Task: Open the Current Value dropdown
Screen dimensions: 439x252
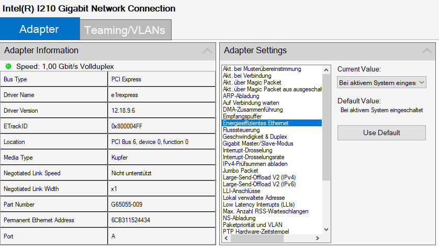Action: point(381,82)
